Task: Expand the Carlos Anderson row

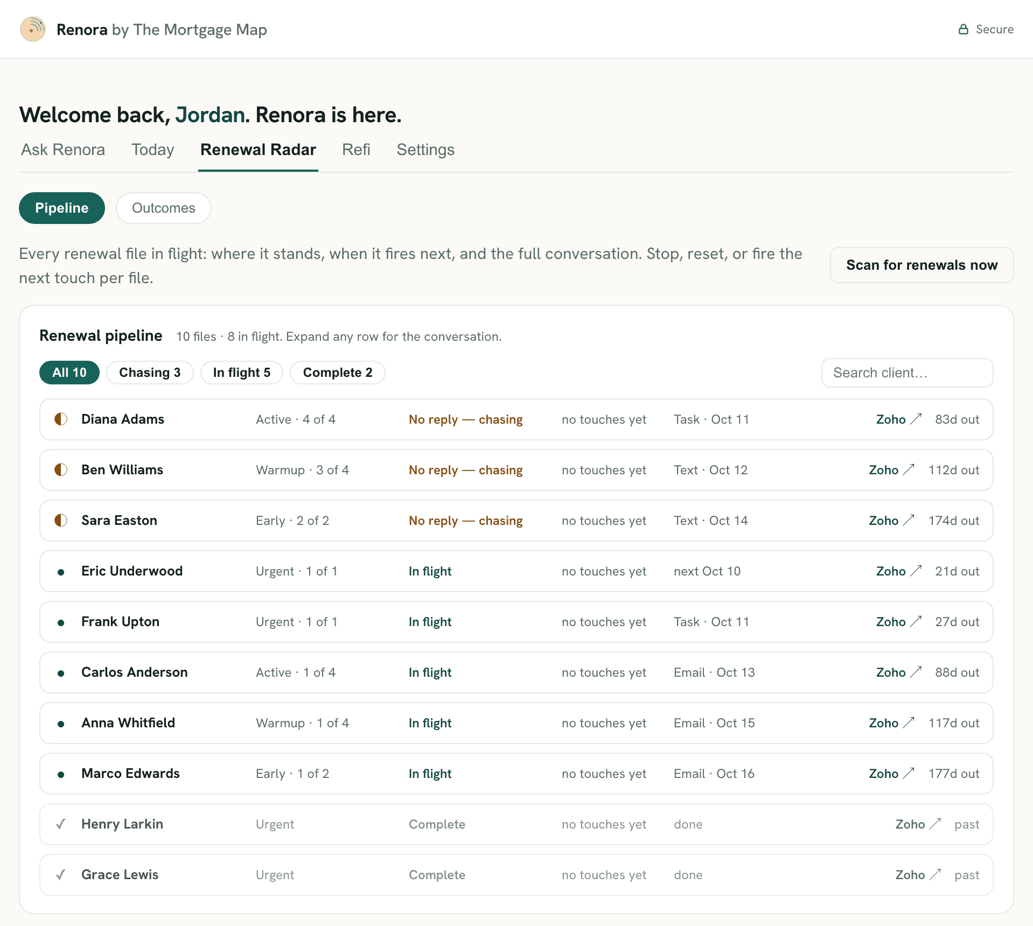Action: (516, 672)
